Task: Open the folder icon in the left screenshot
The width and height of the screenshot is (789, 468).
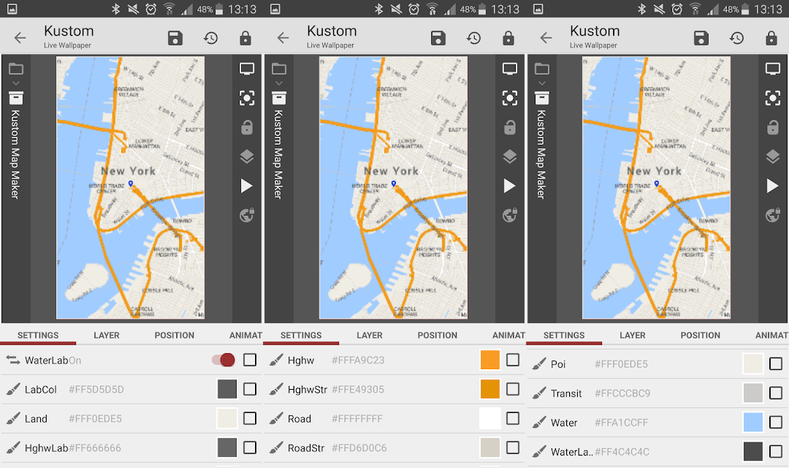Action: coord(16,69)
